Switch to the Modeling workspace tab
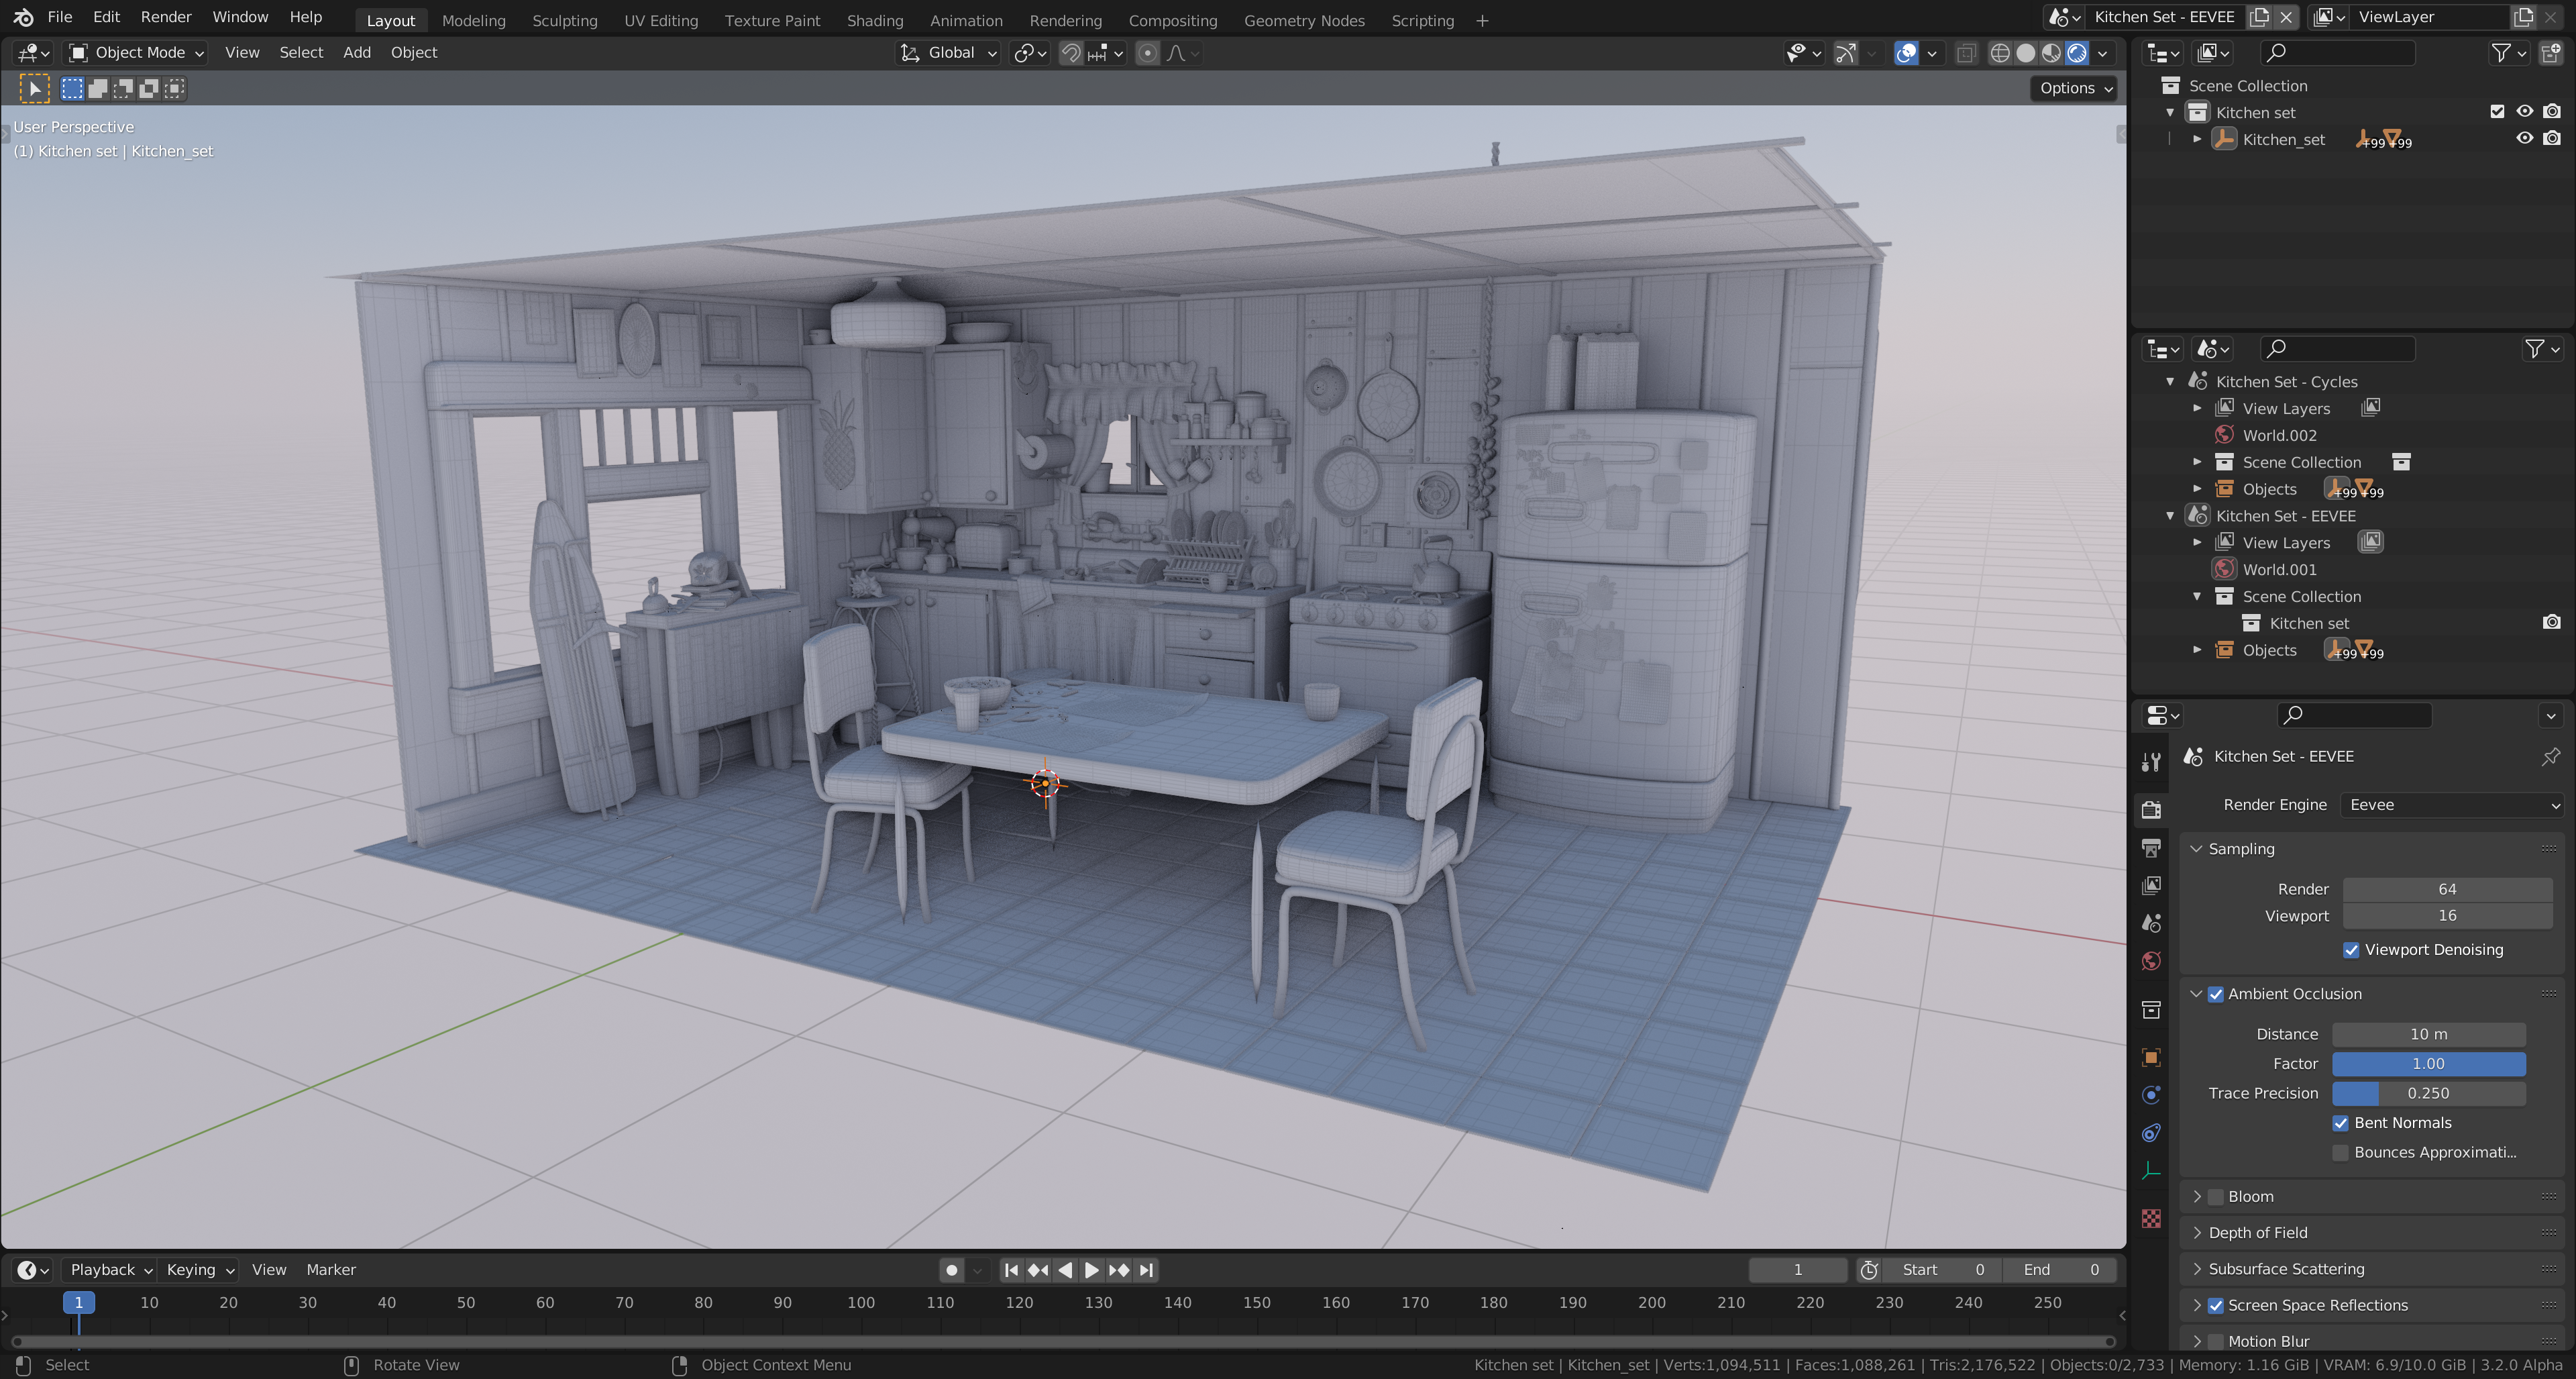The height and width of the screenshot is (1379, 2576). (474, 20)
